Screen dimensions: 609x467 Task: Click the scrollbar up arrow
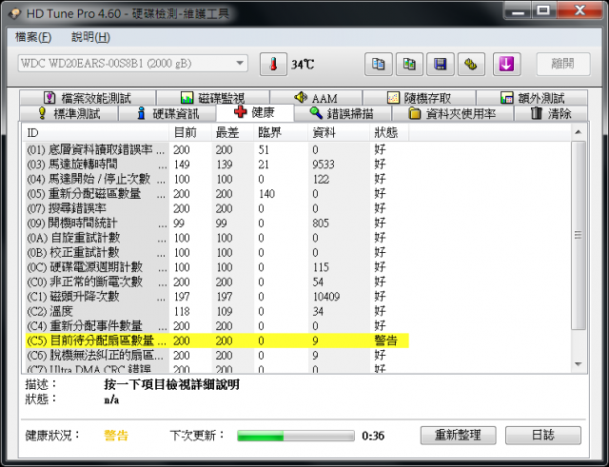579,132
